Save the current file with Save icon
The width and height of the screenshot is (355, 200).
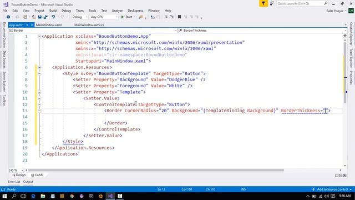click(x=39, y=17)
